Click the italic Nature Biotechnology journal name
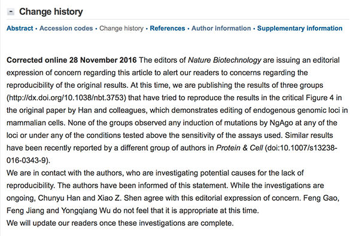The width and height of the screenshot is (359, 236). 224,60
